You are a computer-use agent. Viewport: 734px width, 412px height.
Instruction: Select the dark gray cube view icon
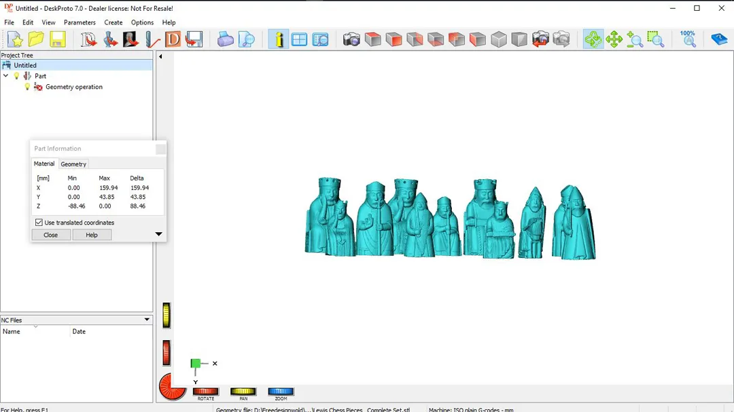[519, 39]
